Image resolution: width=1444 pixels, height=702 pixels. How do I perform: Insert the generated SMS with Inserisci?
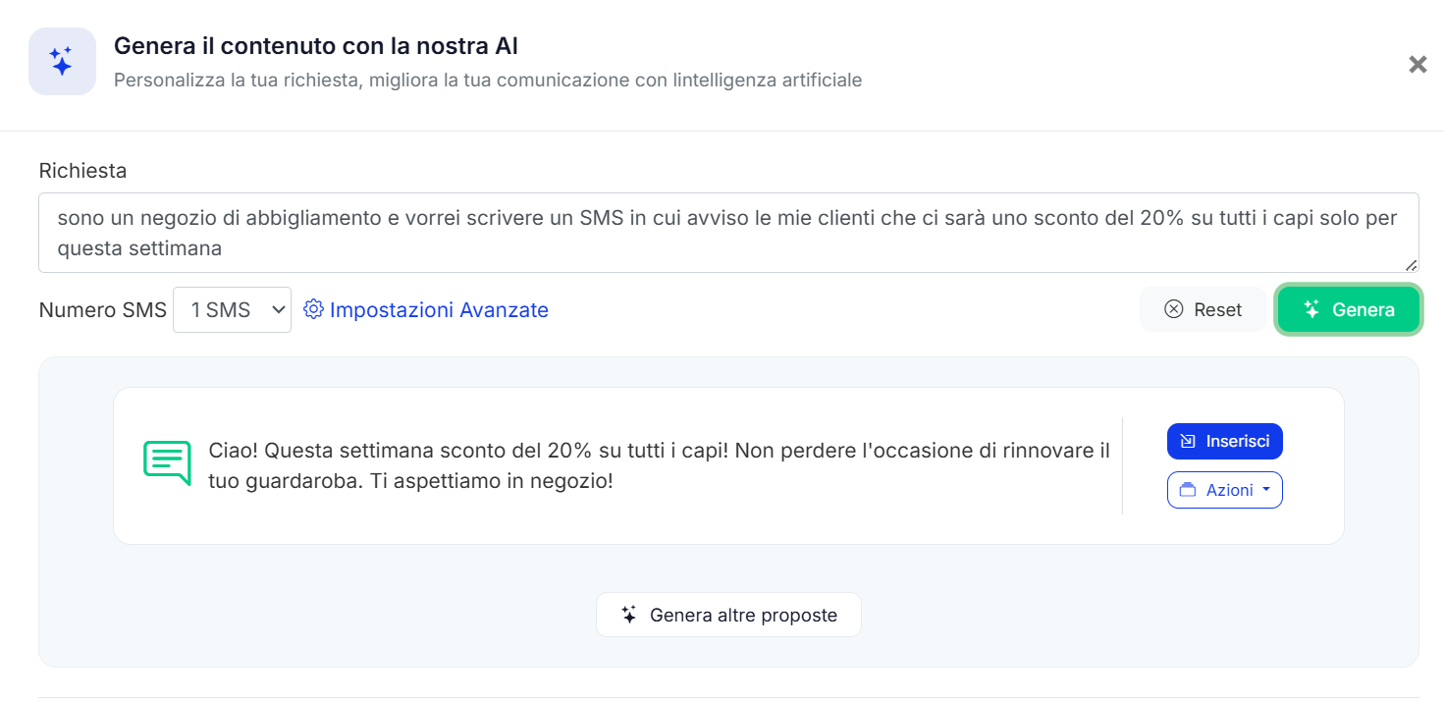1224,441
